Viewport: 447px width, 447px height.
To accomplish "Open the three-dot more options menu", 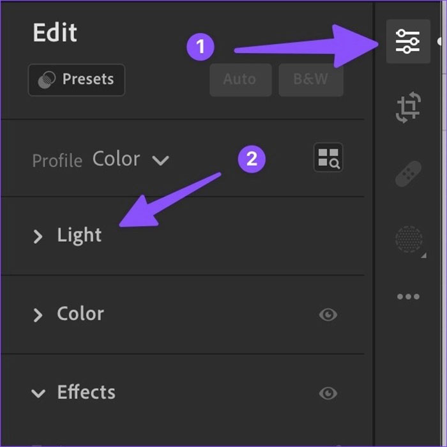I will pyautogui.click(x=408, y=296).
